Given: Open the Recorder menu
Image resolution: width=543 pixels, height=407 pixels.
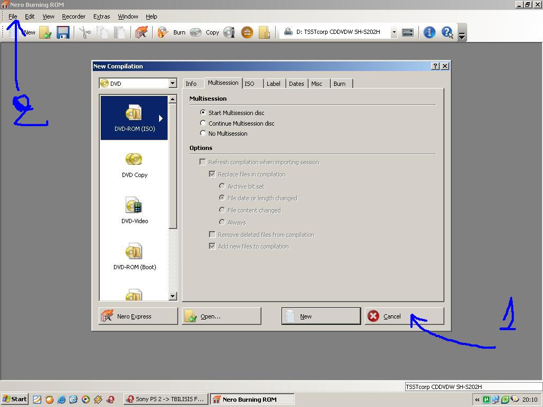Looking at the screenshot, I should (74, 16).
